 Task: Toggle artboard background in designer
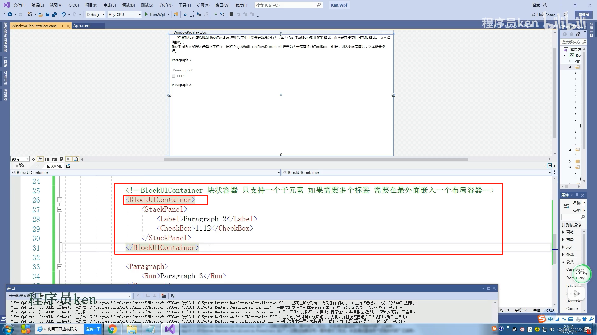pyautogui.click(x=62, y=159)
